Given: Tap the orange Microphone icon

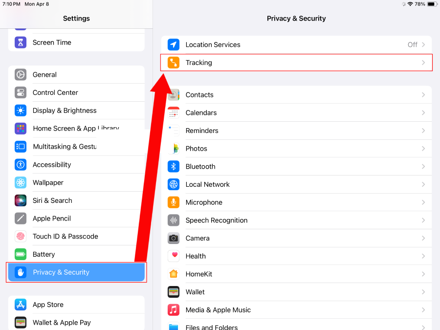Looking at the screenshot, I should coord(174,202).
